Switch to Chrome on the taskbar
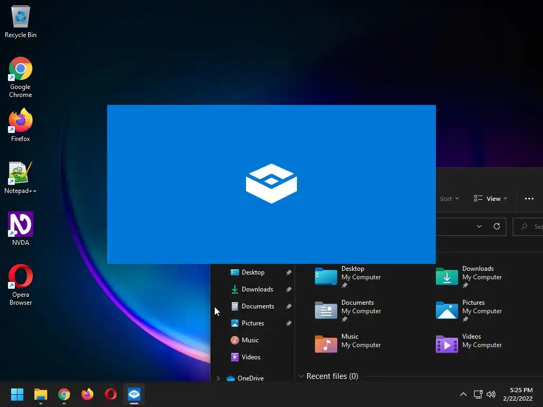 (64, 394)
